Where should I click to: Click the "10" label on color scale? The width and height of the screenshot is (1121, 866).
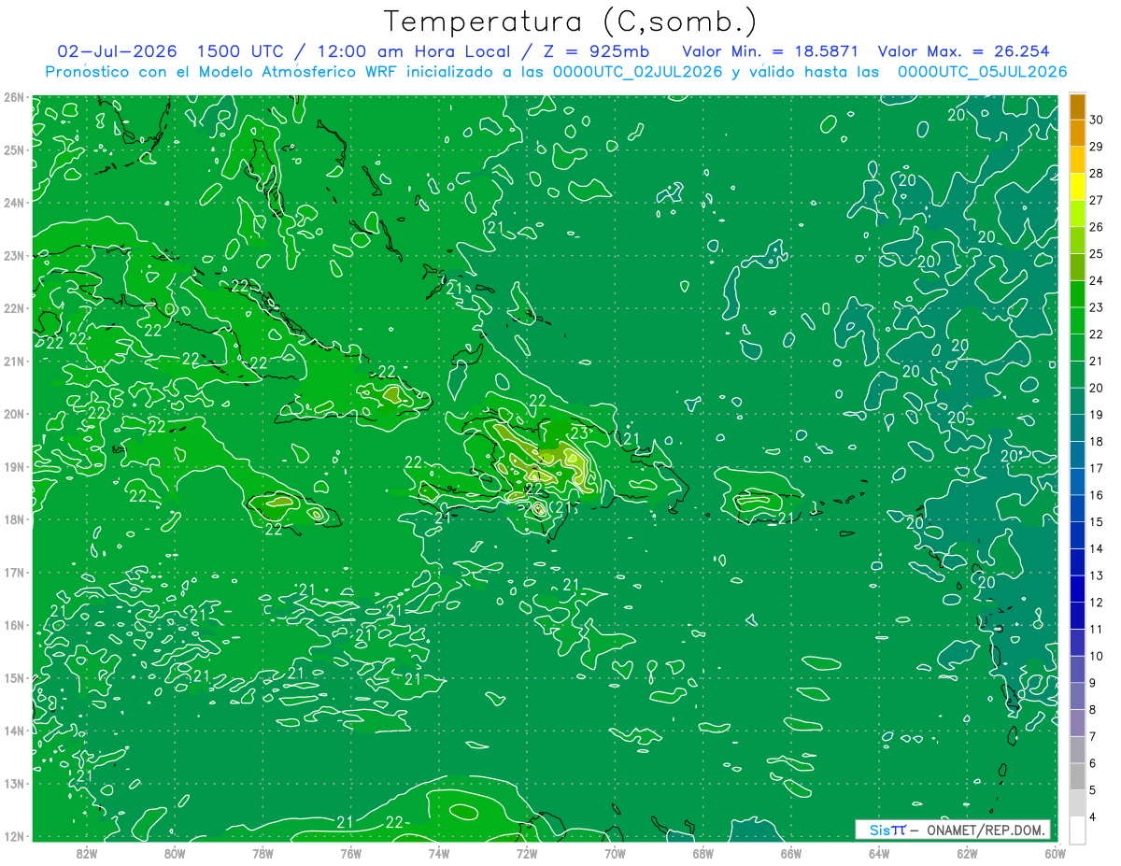click(x=1096, y=656)
